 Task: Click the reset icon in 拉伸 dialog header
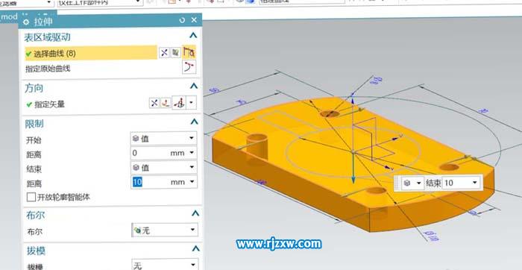coord(182,20)
